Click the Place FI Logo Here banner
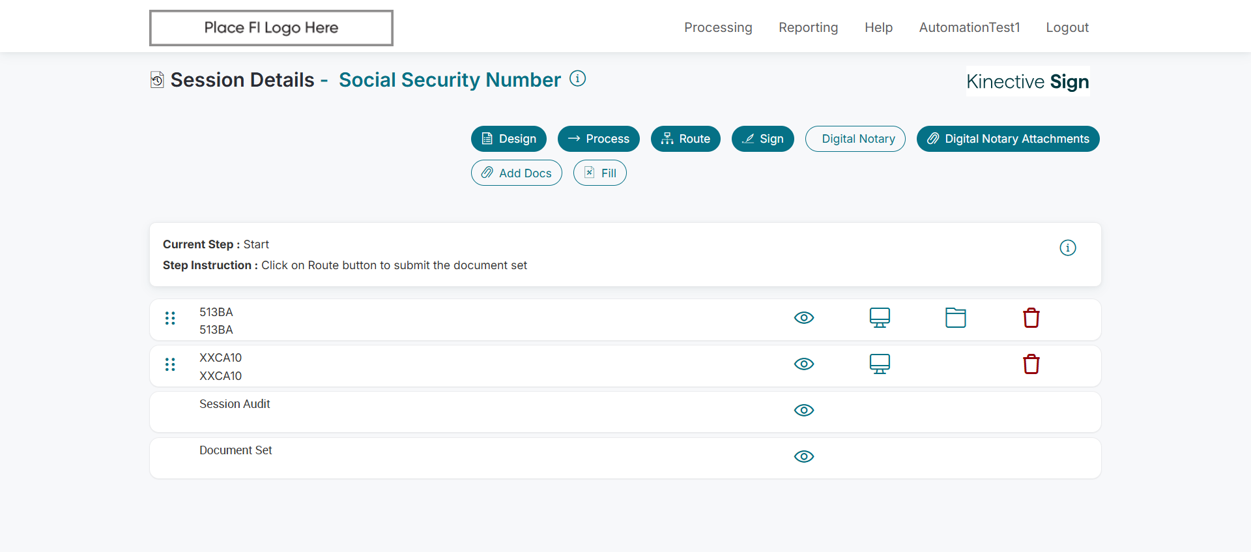The image size is (1251, 552). coord(271,28)
